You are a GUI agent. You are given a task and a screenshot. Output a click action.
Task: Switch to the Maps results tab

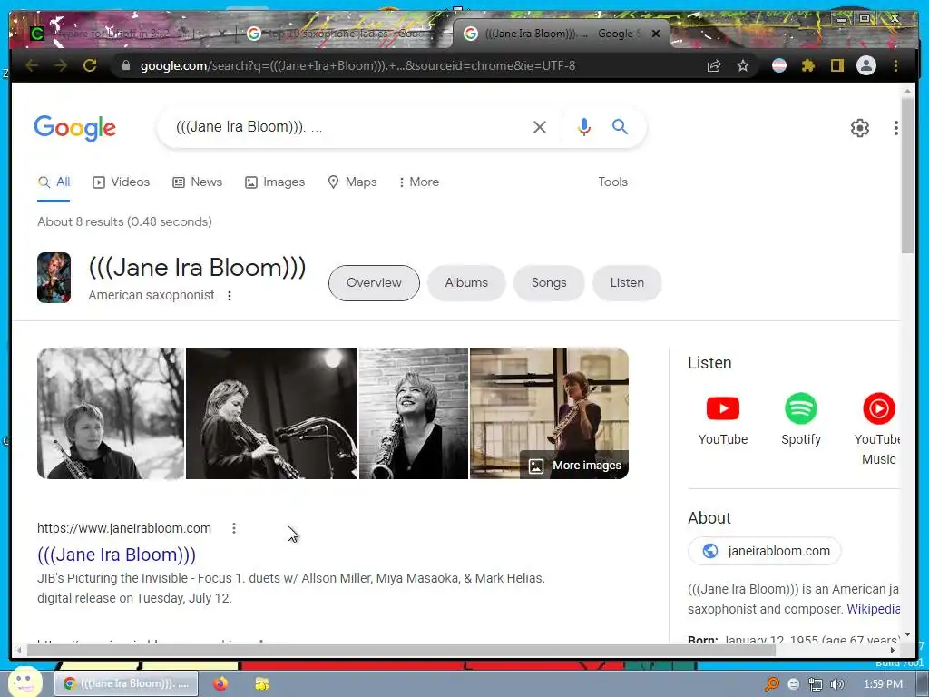353,182
